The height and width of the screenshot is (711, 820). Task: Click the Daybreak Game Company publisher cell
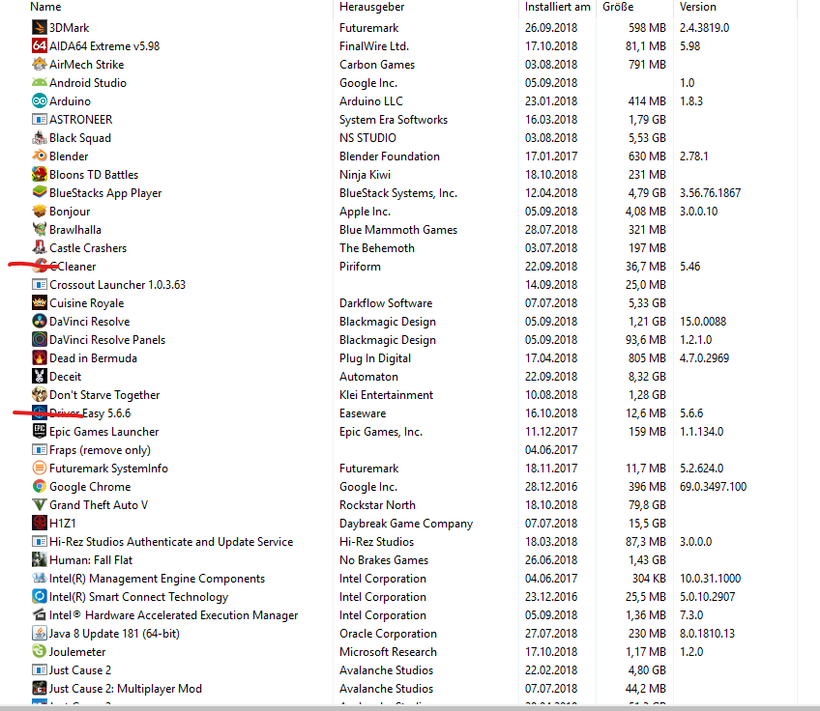406,523
